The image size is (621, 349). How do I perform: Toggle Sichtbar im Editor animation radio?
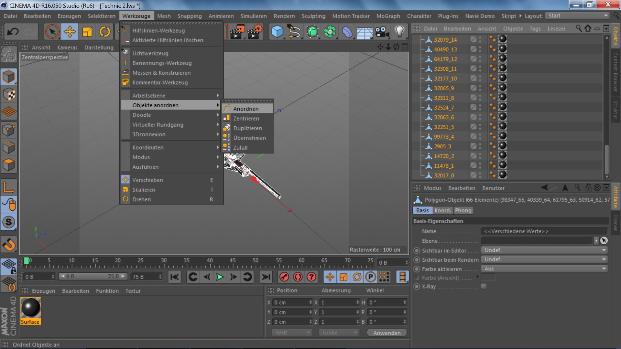pyautogui.click(x=417, y=250)
